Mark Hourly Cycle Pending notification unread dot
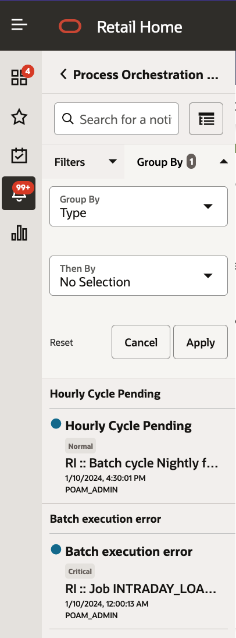Viewport: 236px width, 638px height. [56, 424]
